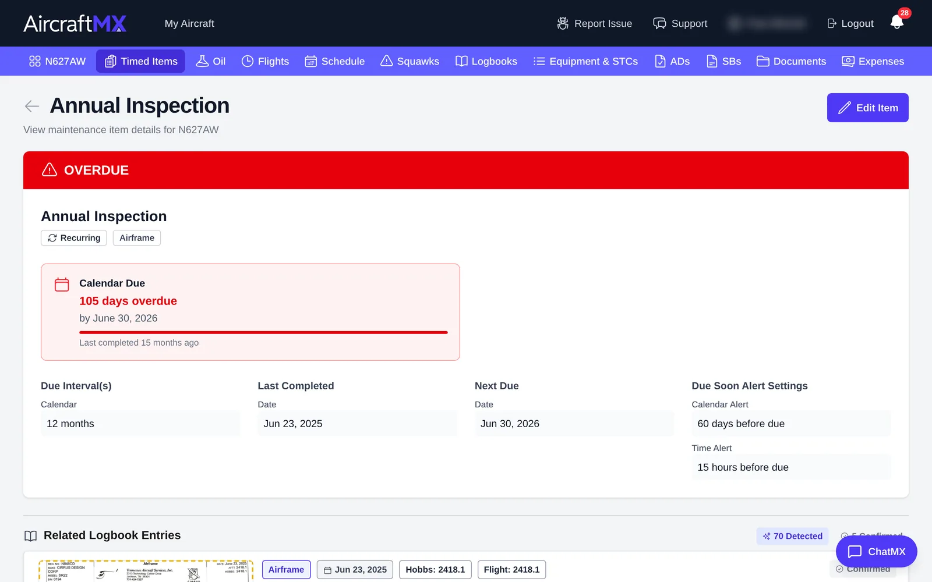The height and width of the screenshot is (582, 932).
Task: Click the 60 days before due field
Action: click(791, 424)
